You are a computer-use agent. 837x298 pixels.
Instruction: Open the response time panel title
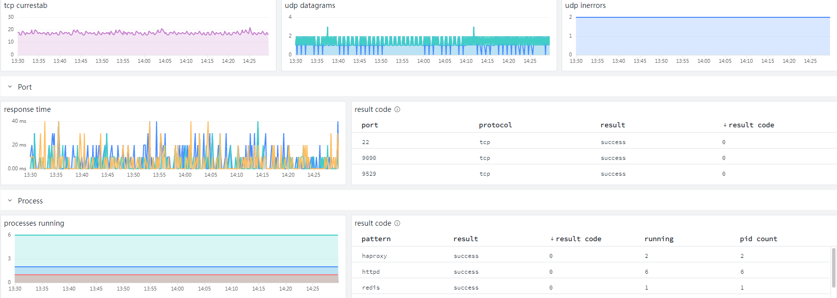[27, 109]
